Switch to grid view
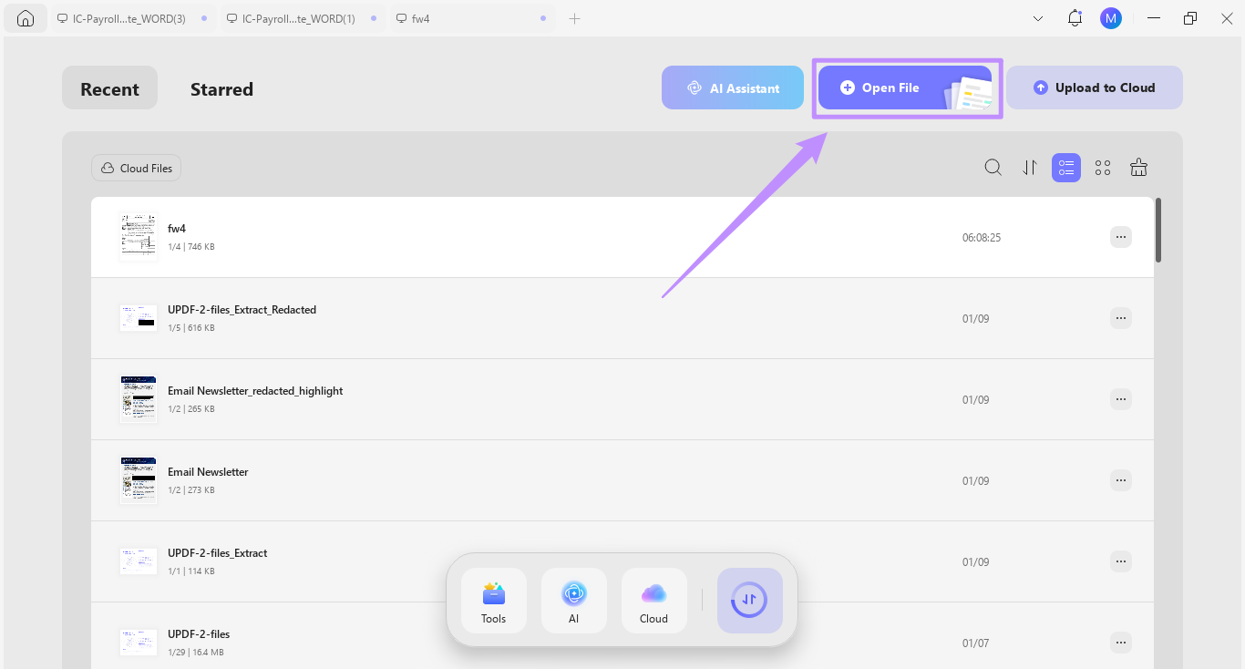This screenshot has width=1245, height=669. pyautogui.click(x=1103, y=168)
